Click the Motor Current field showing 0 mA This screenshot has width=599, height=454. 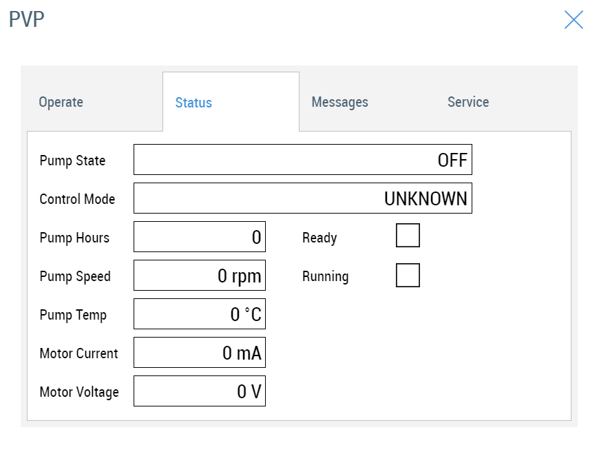tap(199, 353)
